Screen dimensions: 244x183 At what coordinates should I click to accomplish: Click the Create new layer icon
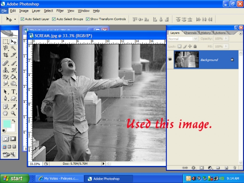(x=226, y=168)
